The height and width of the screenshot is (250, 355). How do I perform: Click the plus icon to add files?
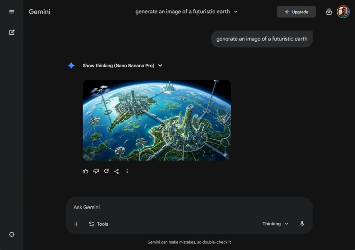click(x=76, y=224)
